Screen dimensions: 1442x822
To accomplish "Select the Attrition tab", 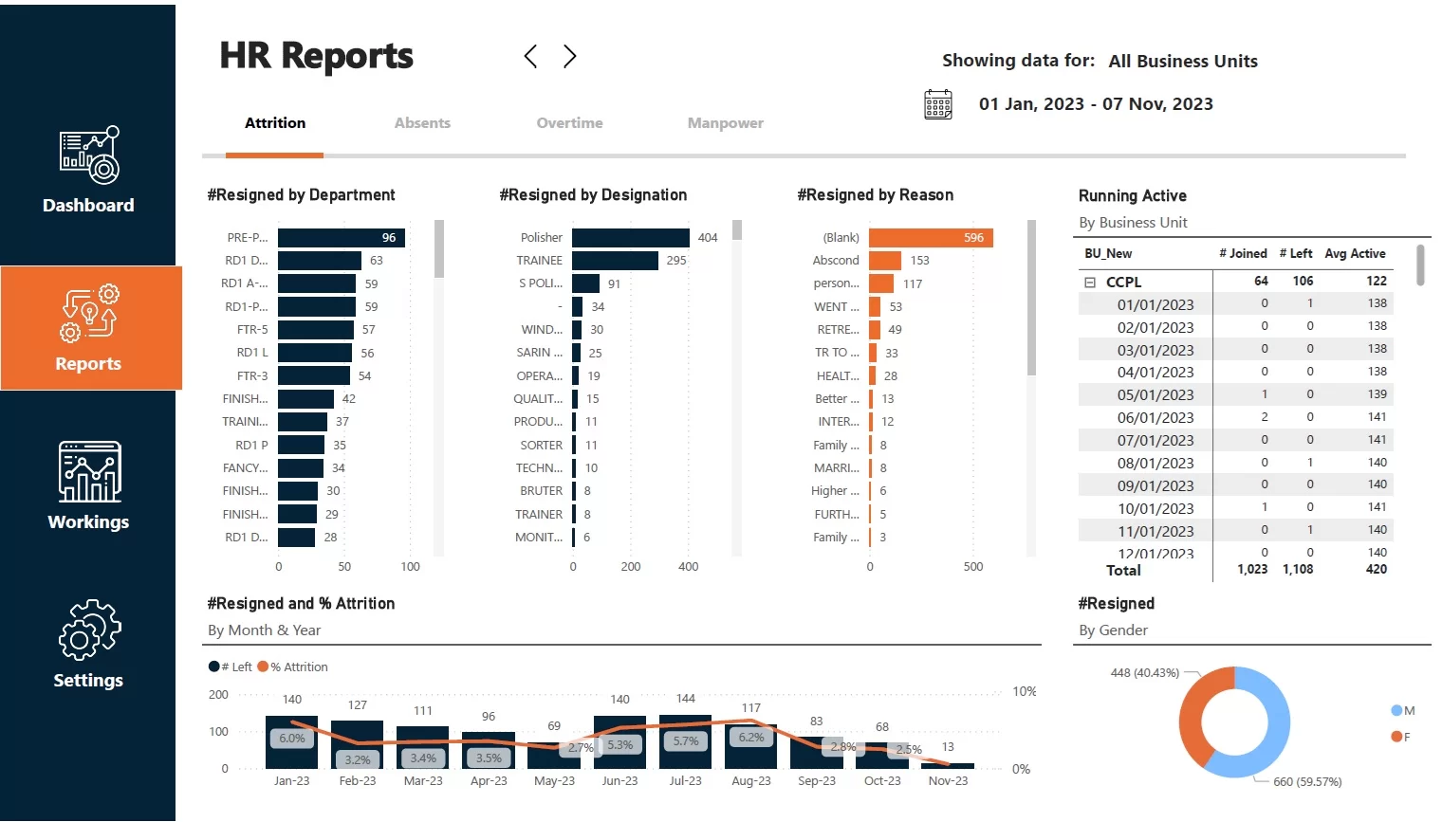I will tap(275, 123).
